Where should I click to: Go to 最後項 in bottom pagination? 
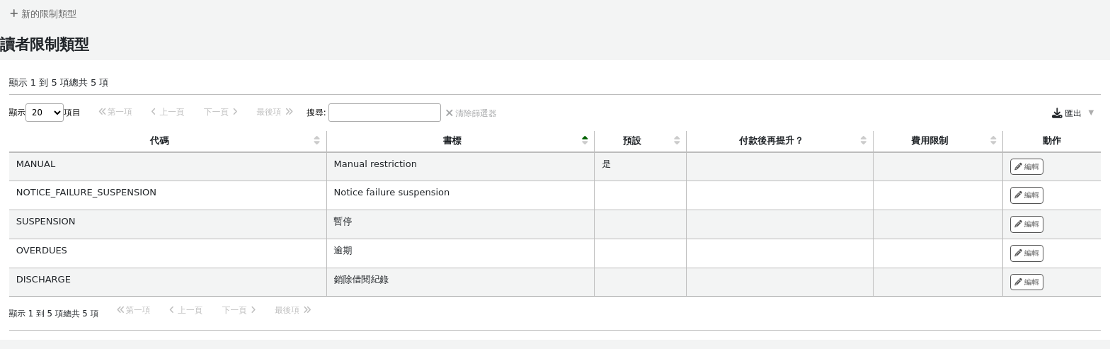(x=293, y=310)
